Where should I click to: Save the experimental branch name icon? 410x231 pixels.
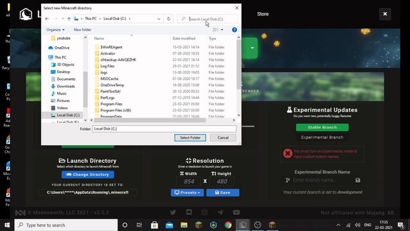[x=358, y=180]
